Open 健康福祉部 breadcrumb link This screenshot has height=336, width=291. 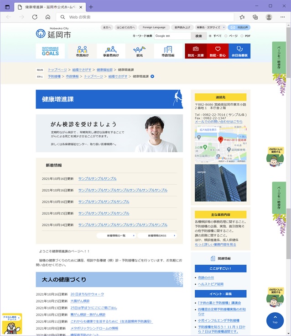tap(104, 70)
